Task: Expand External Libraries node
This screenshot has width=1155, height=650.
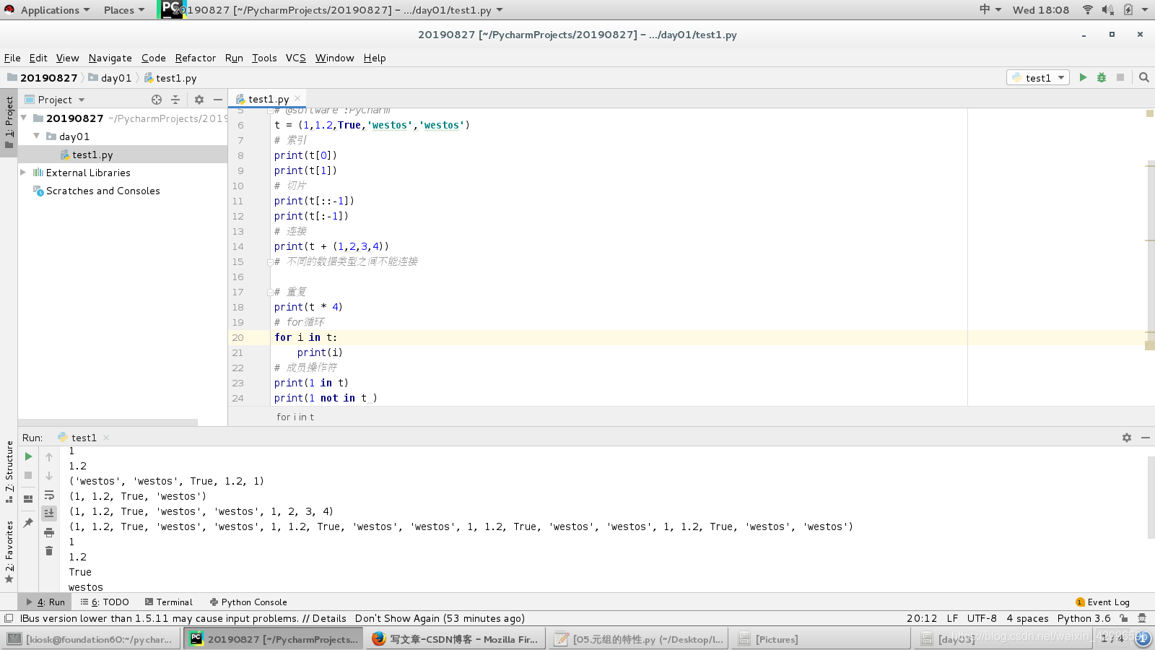Action: click(x=23, y=173)
